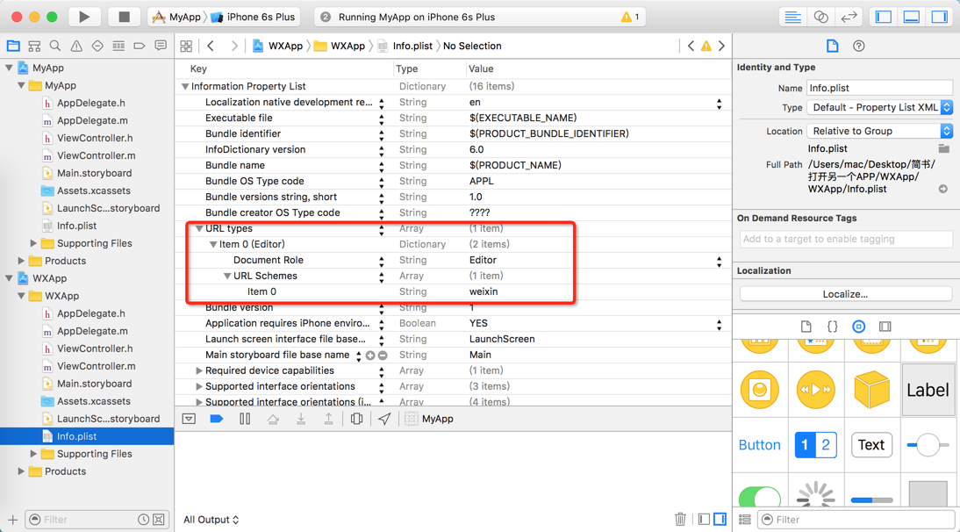Click the On Demand Resource Tags field
960x532 pixels.
click(x=846, y=239)
